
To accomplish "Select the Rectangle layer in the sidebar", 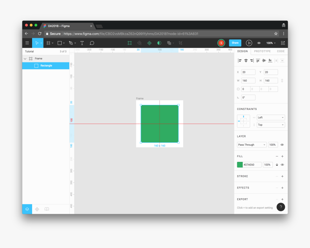I will pyautogui.click(x=46, y=65).
